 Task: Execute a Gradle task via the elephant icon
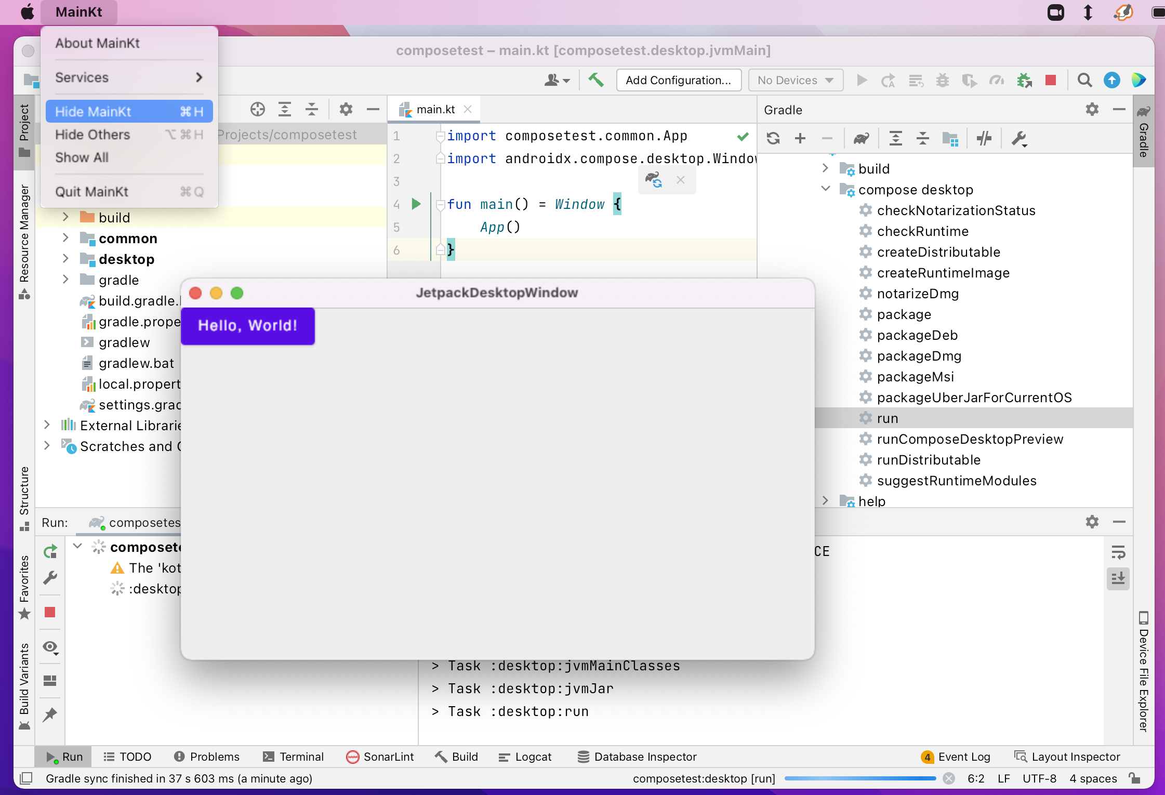[861, 138]
